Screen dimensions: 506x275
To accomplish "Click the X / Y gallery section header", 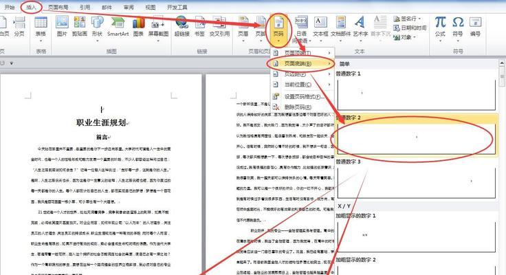I will (x=344, y=206).
